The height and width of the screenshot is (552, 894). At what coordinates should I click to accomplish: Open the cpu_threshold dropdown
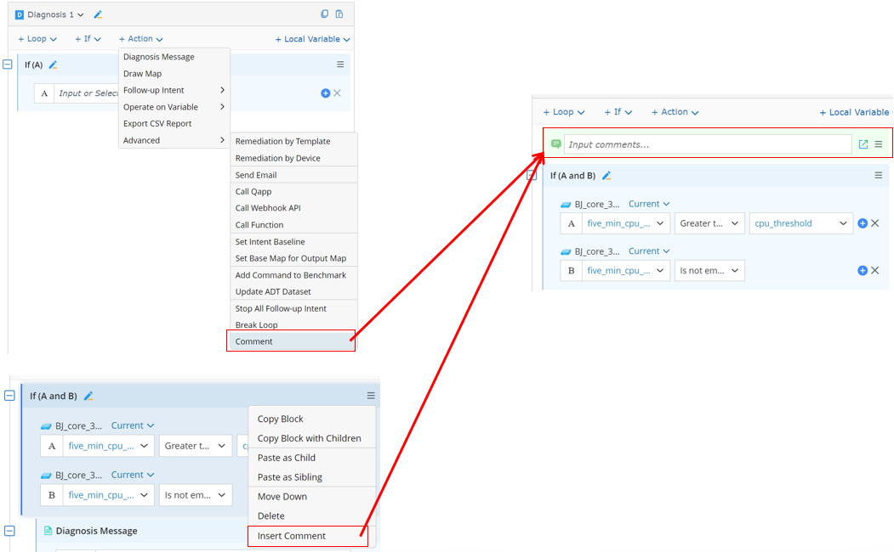point(801,223)
